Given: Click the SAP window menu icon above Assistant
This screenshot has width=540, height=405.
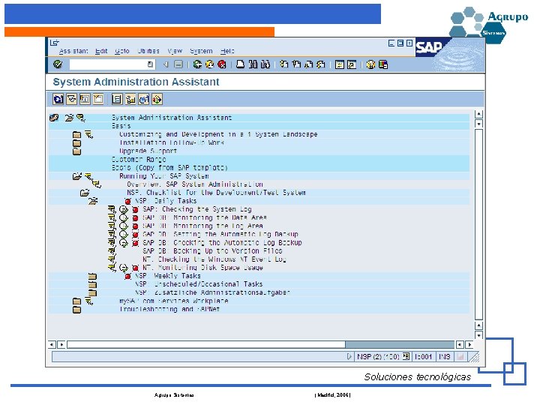Looking at the screenshot, I should point(55,43).
